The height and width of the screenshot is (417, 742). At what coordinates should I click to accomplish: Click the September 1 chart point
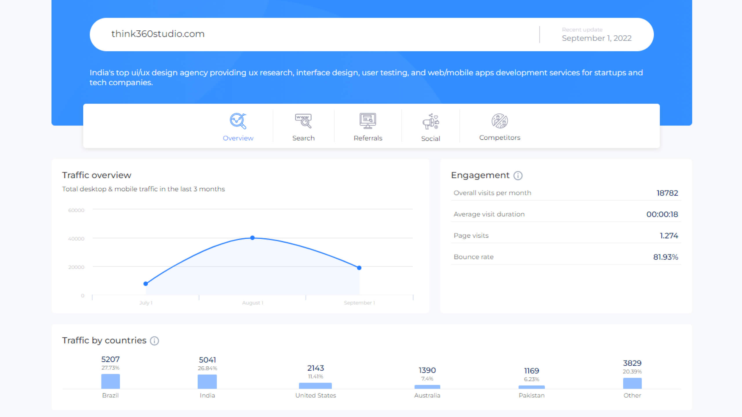pyautogui.click(x=359, y=268)
